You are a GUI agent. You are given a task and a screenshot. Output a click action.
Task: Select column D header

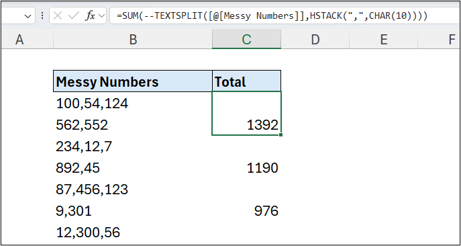click(x=315, y=39)
